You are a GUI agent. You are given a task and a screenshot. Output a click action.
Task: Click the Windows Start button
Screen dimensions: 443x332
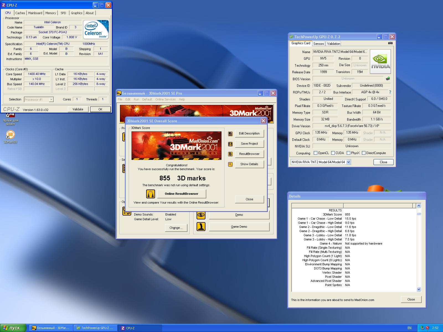click(13, 328)
